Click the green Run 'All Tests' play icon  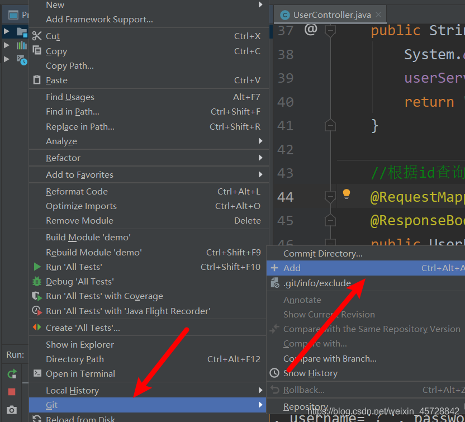(37, 267)
